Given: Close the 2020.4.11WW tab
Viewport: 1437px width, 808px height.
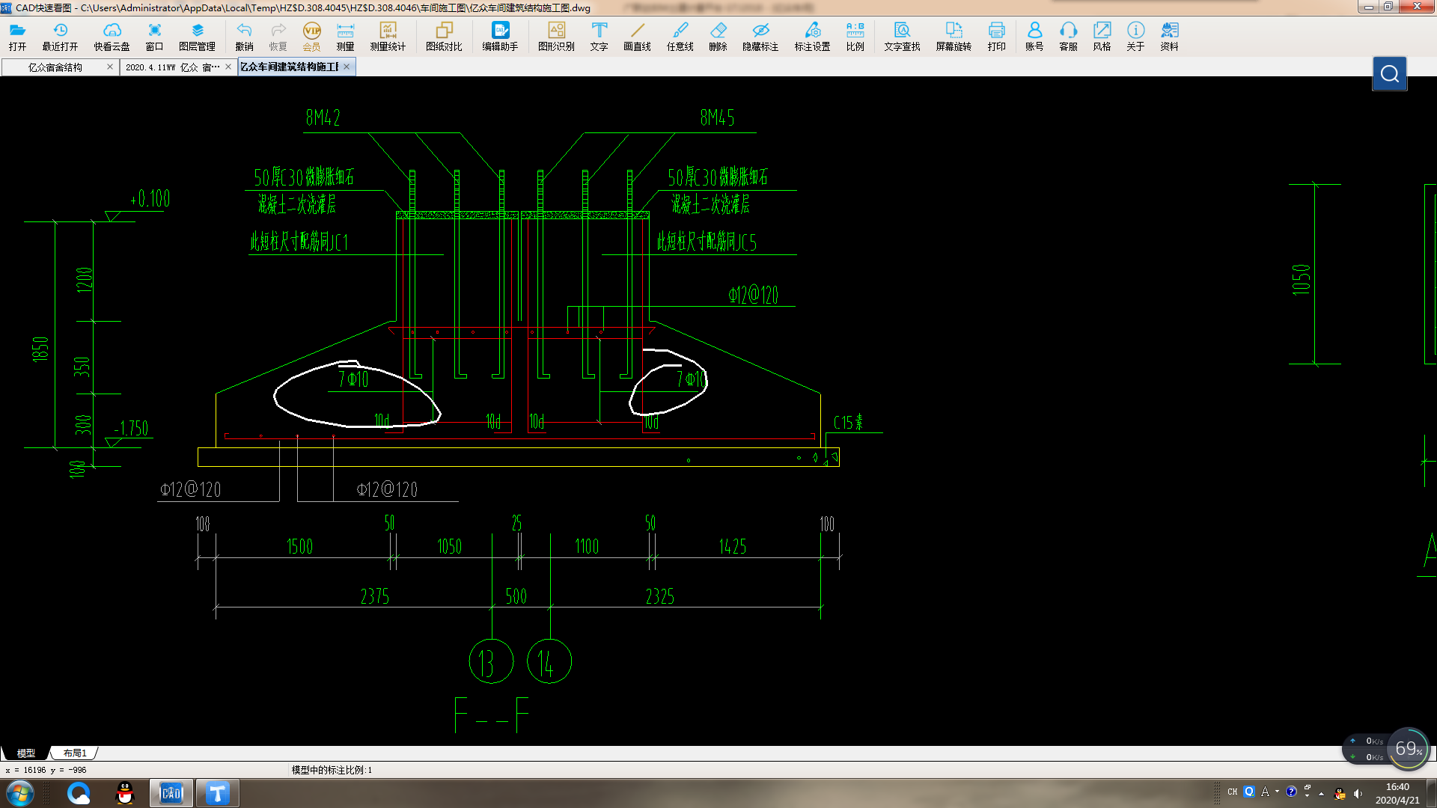Looking at the screenshot, I should click(228, 67).
